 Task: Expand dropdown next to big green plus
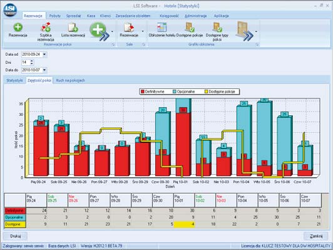(112, 31)
